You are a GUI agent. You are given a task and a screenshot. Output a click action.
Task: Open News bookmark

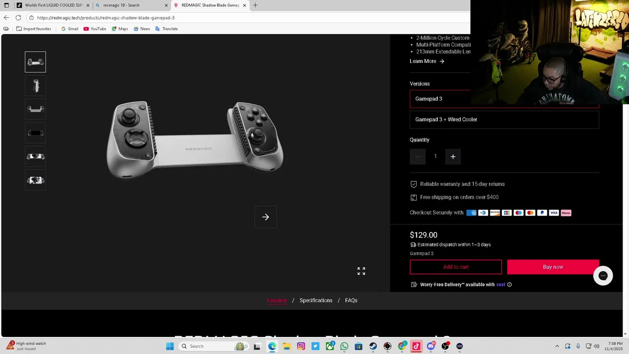point(142,29)
